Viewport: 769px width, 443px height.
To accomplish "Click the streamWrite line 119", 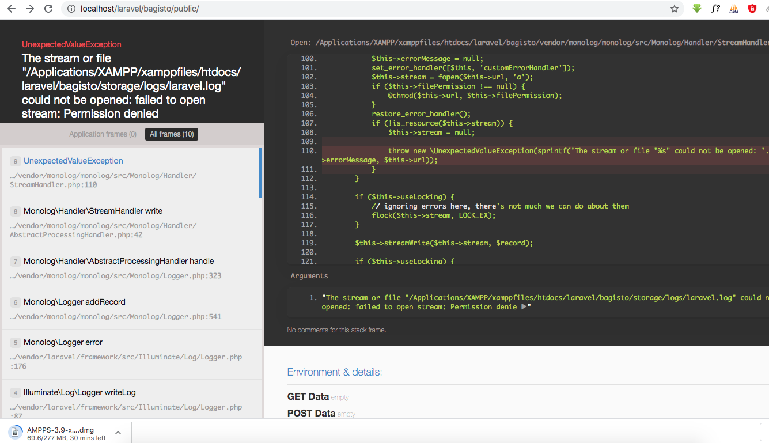I will 444,243.
